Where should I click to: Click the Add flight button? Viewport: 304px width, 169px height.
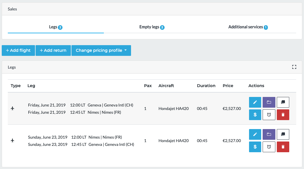(x=18, y=50)
